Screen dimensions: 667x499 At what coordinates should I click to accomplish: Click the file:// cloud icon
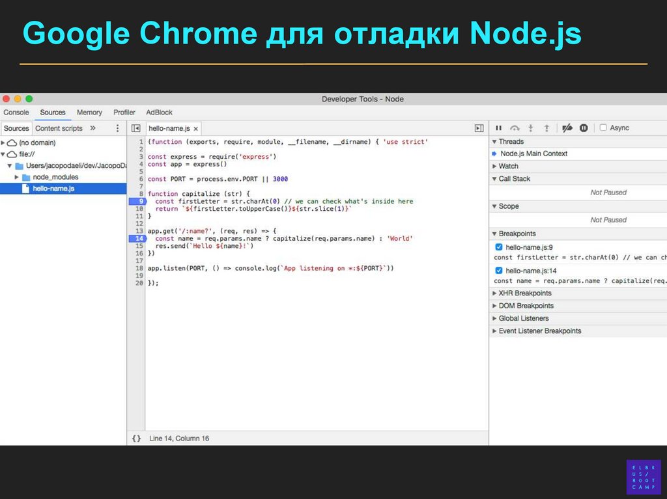[x=12, y=154]
